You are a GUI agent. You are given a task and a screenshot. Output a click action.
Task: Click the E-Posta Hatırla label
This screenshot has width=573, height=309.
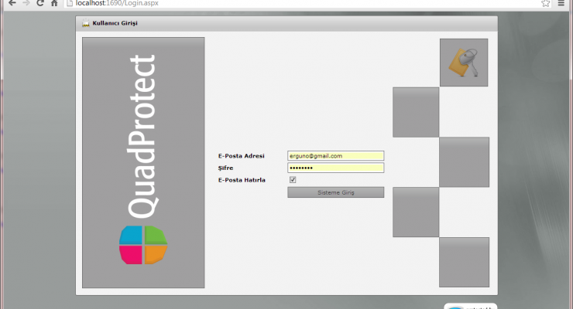(x=242, y=180)
